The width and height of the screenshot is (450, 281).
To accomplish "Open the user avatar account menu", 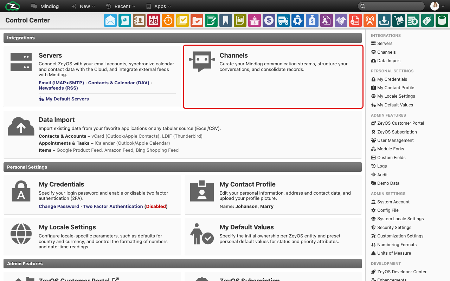I will tap(438, 6).
